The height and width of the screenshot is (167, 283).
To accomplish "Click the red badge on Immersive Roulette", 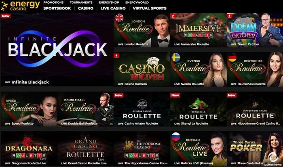I will tap(173, 16).
